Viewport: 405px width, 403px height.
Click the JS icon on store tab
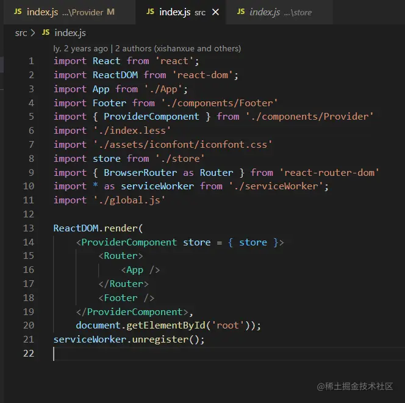coord(241,12)
